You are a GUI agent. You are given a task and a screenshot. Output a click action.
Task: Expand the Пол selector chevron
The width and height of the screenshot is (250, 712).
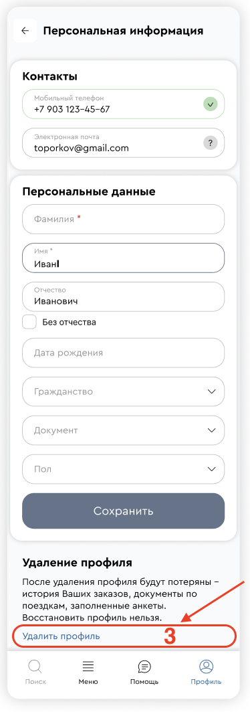coord(211,469)
